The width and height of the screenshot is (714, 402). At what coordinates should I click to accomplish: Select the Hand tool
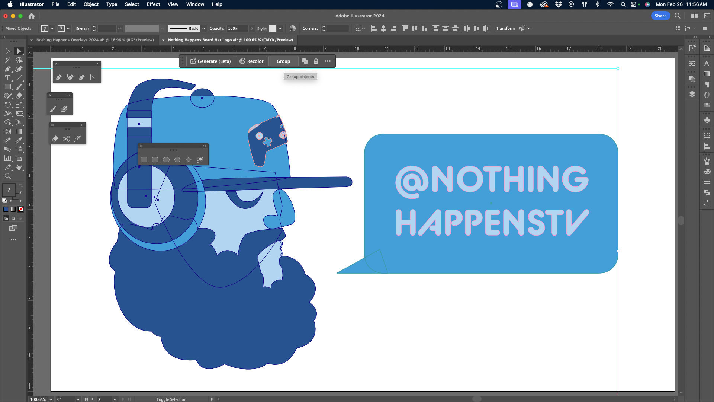coord(19,167)
